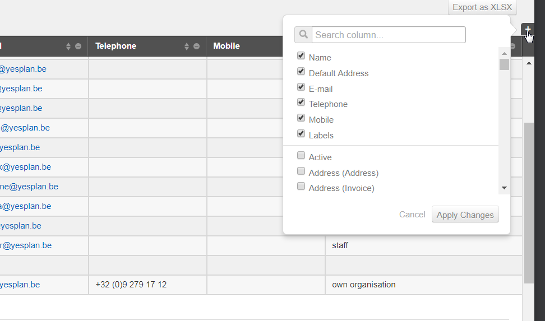Viewport: 545px width, 321px height.
Task: Click the search magnifier icon
Action: pyautogui.click(x=303, y=35)
